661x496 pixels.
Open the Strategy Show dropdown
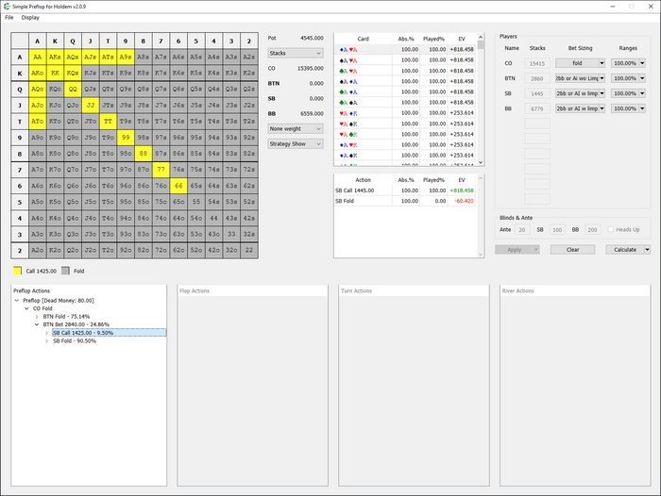tap(295, 143)
